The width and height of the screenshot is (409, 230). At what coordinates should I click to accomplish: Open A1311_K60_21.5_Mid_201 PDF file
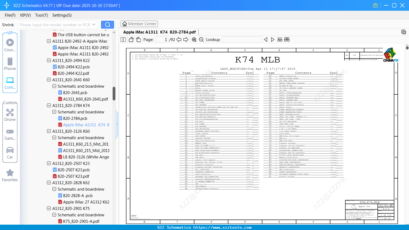click(x=86, y=144)
